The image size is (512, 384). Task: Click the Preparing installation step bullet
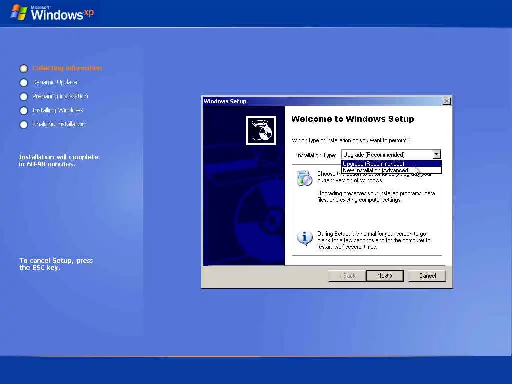pyautogui.click(x=24, y=97)
